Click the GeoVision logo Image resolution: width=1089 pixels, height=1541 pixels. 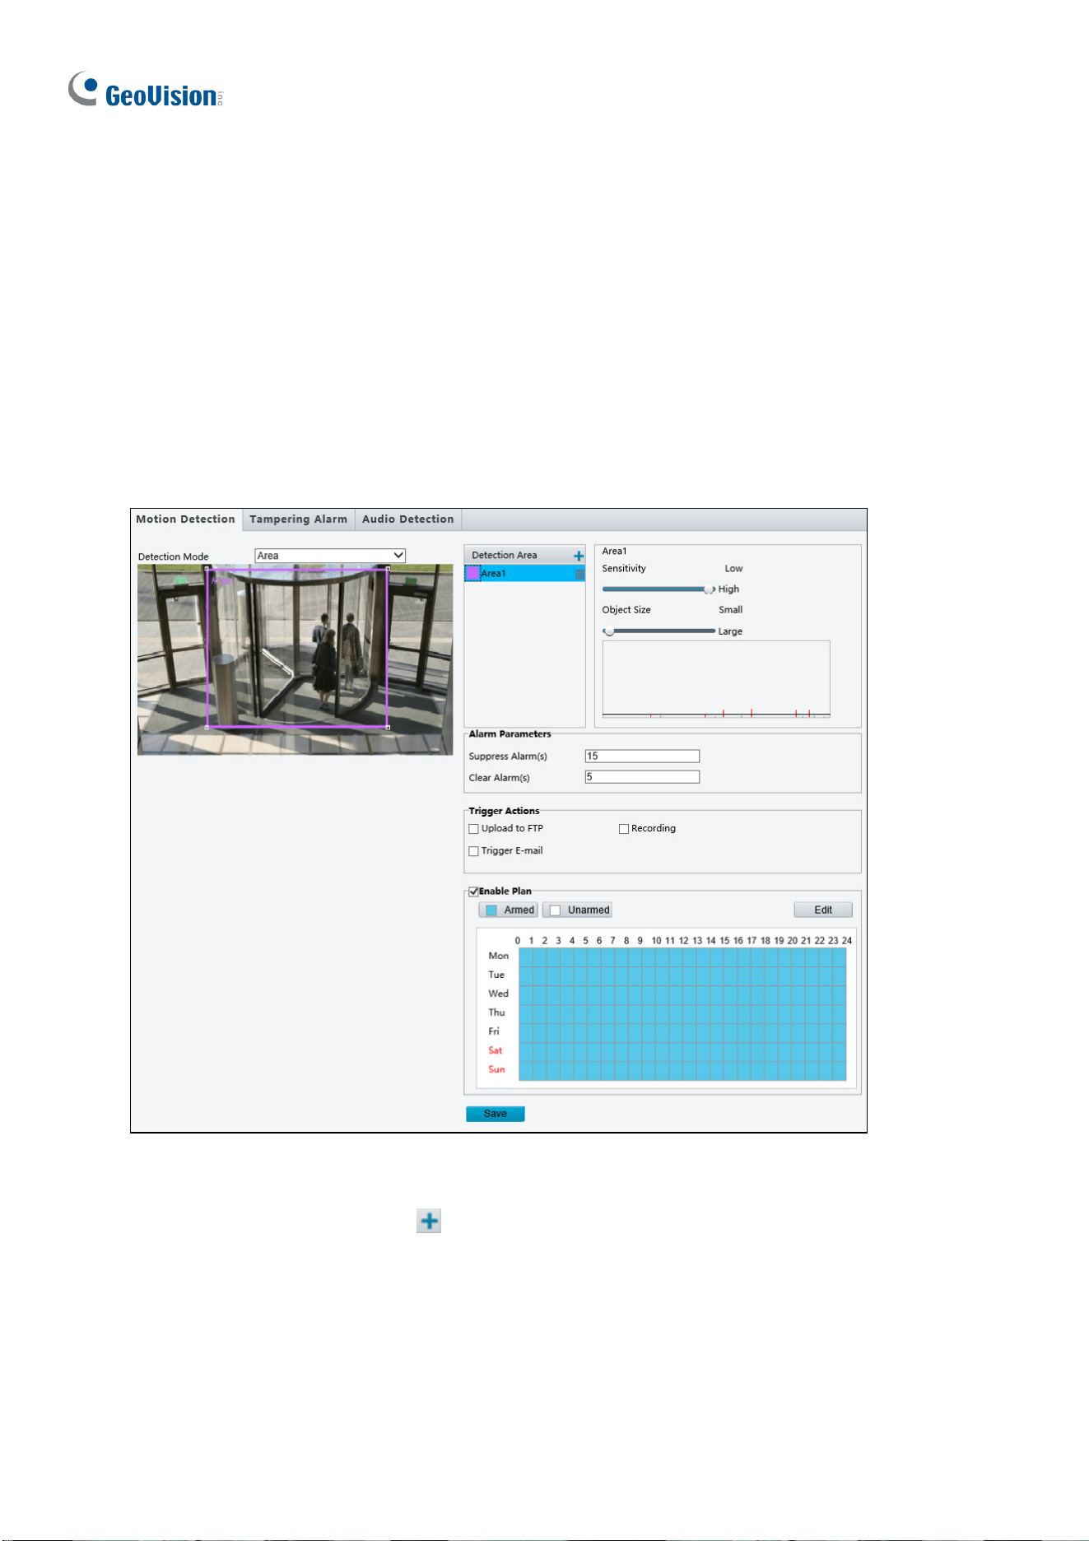[x=146, y=90]
